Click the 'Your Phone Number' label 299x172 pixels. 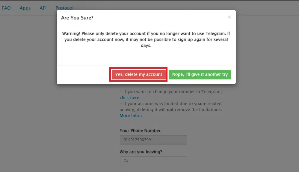140,130
